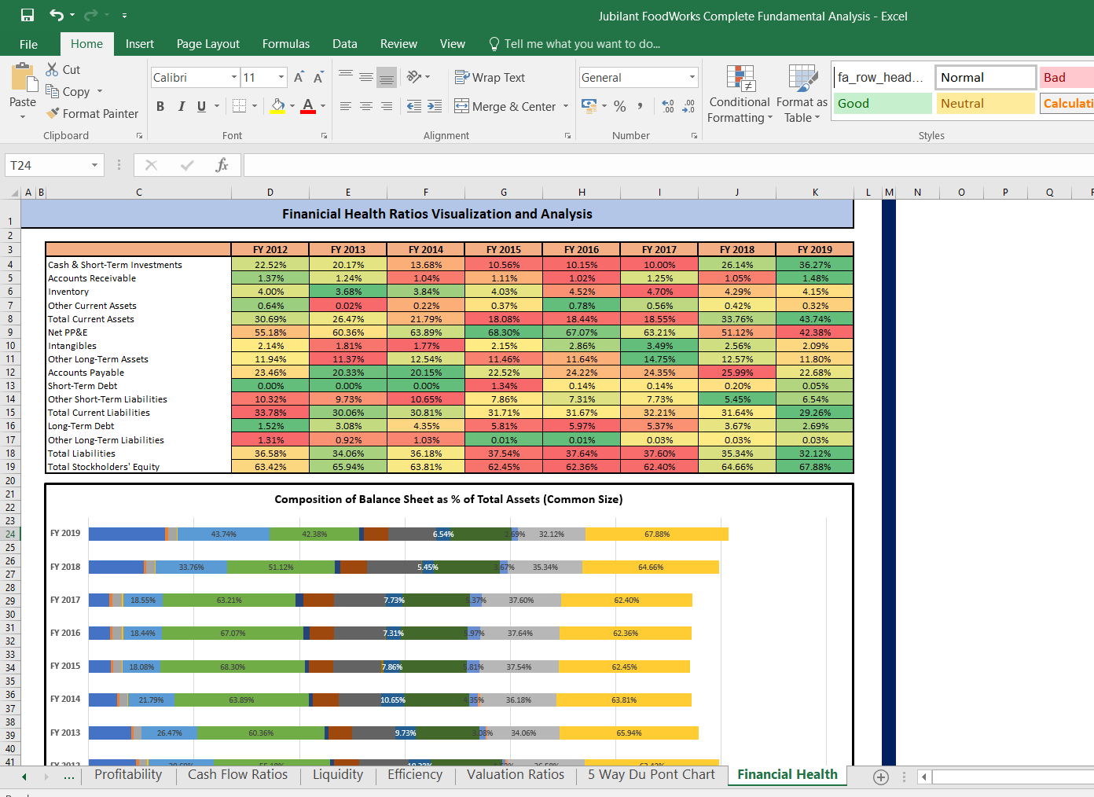The image size is (1094, 797).
Task: Open the Data ribbon tab
Action: 345,44
